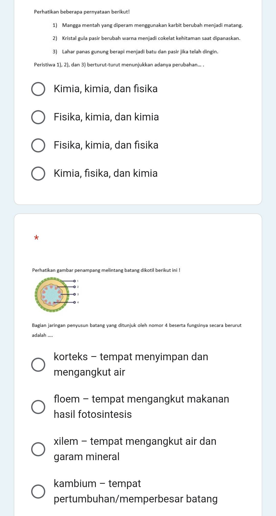The image size is (276, 516).
Task: Mark the 'Kimia, fisika, dan kimia' radio button
Action: pos(38,174)
